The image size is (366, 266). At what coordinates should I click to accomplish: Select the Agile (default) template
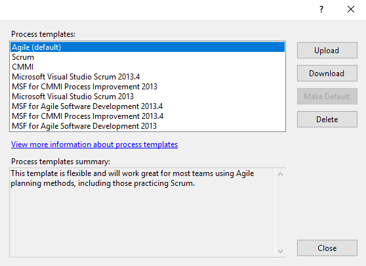coord(148,47)
